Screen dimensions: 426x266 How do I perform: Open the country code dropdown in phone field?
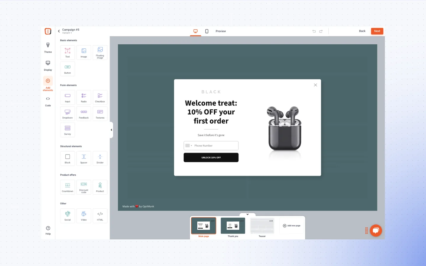[x=189, y=146]
